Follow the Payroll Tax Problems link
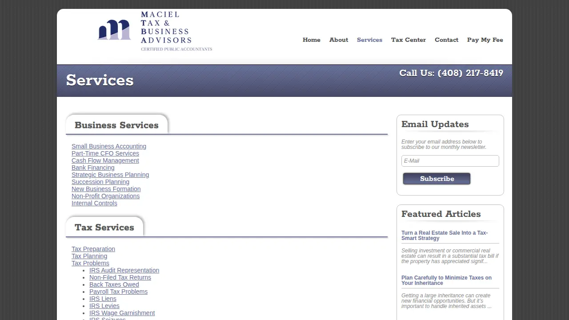The height and width of the screenshot is (320, 569). pos(118,292)
